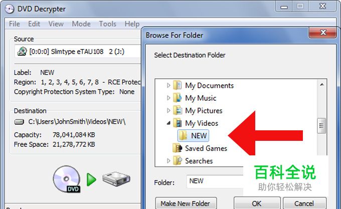Expand the Searches tree node
Image resolution: width=341 pixels, height=209 pixels.
click(x=168, y=161)
